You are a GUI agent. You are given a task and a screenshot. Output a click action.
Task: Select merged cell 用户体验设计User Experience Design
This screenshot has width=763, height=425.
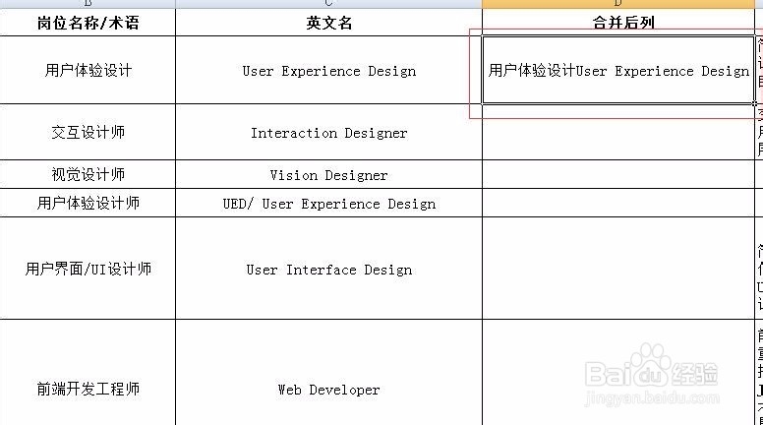618,70
